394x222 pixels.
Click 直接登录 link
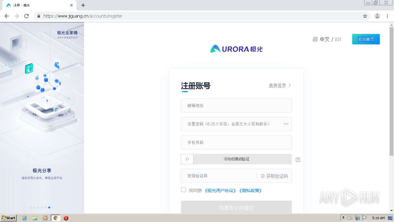[x=277, y=85]
